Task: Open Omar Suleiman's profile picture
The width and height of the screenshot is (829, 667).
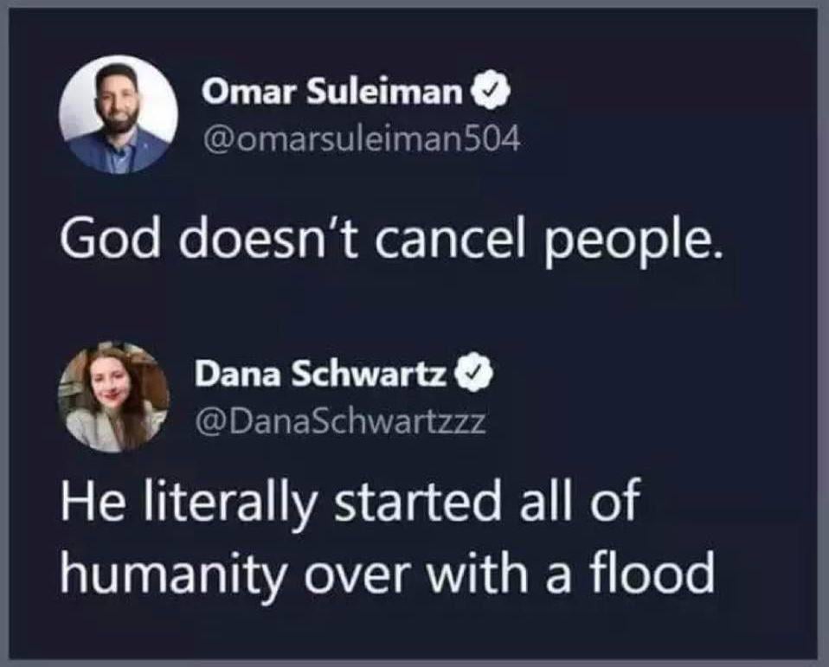Action: (119, 114)
